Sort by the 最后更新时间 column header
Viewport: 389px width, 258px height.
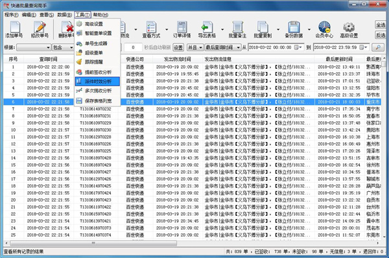pyautogui.click(x=339, y=59)
